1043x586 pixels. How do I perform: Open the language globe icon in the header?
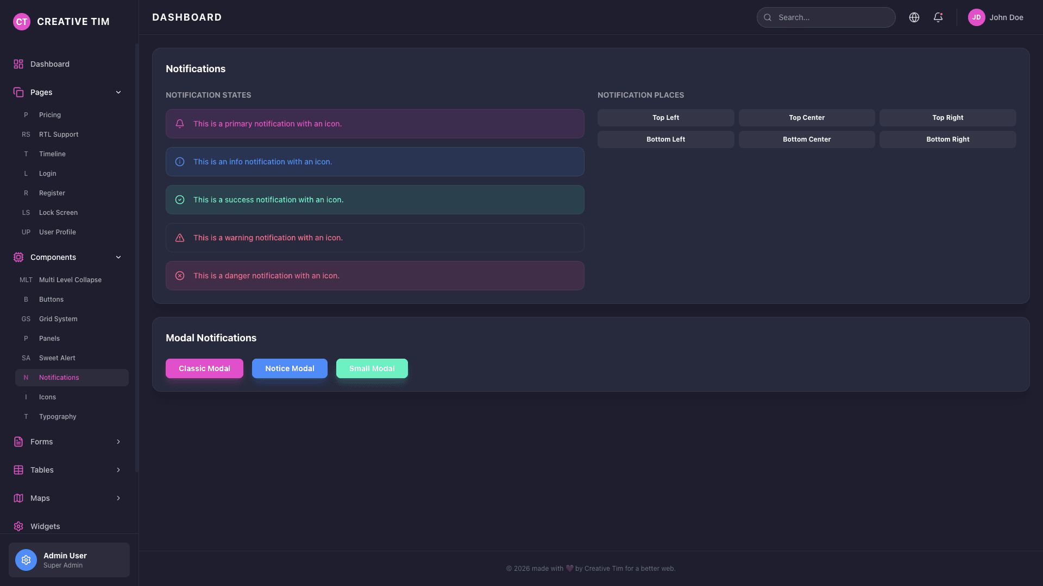[914, 17]
